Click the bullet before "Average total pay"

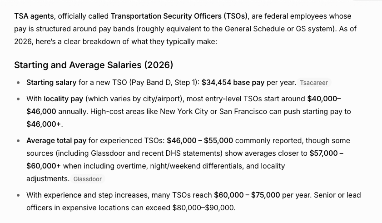(18, 141)
